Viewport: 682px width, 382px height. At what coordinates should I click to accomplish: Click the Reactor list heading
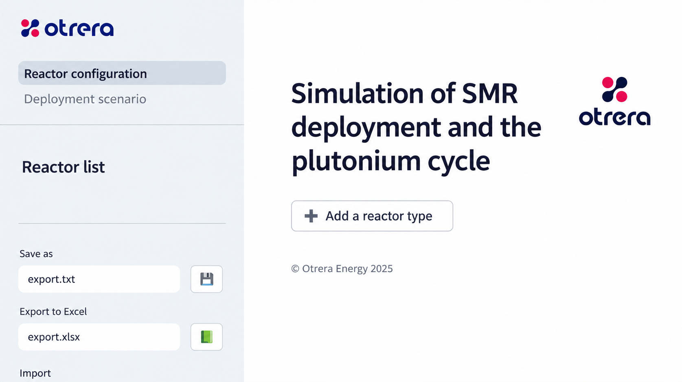(x=63, y=167)
